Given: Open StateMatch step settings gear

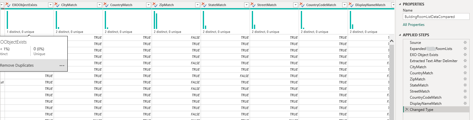Looking at the screenshot, I should 465,85.
